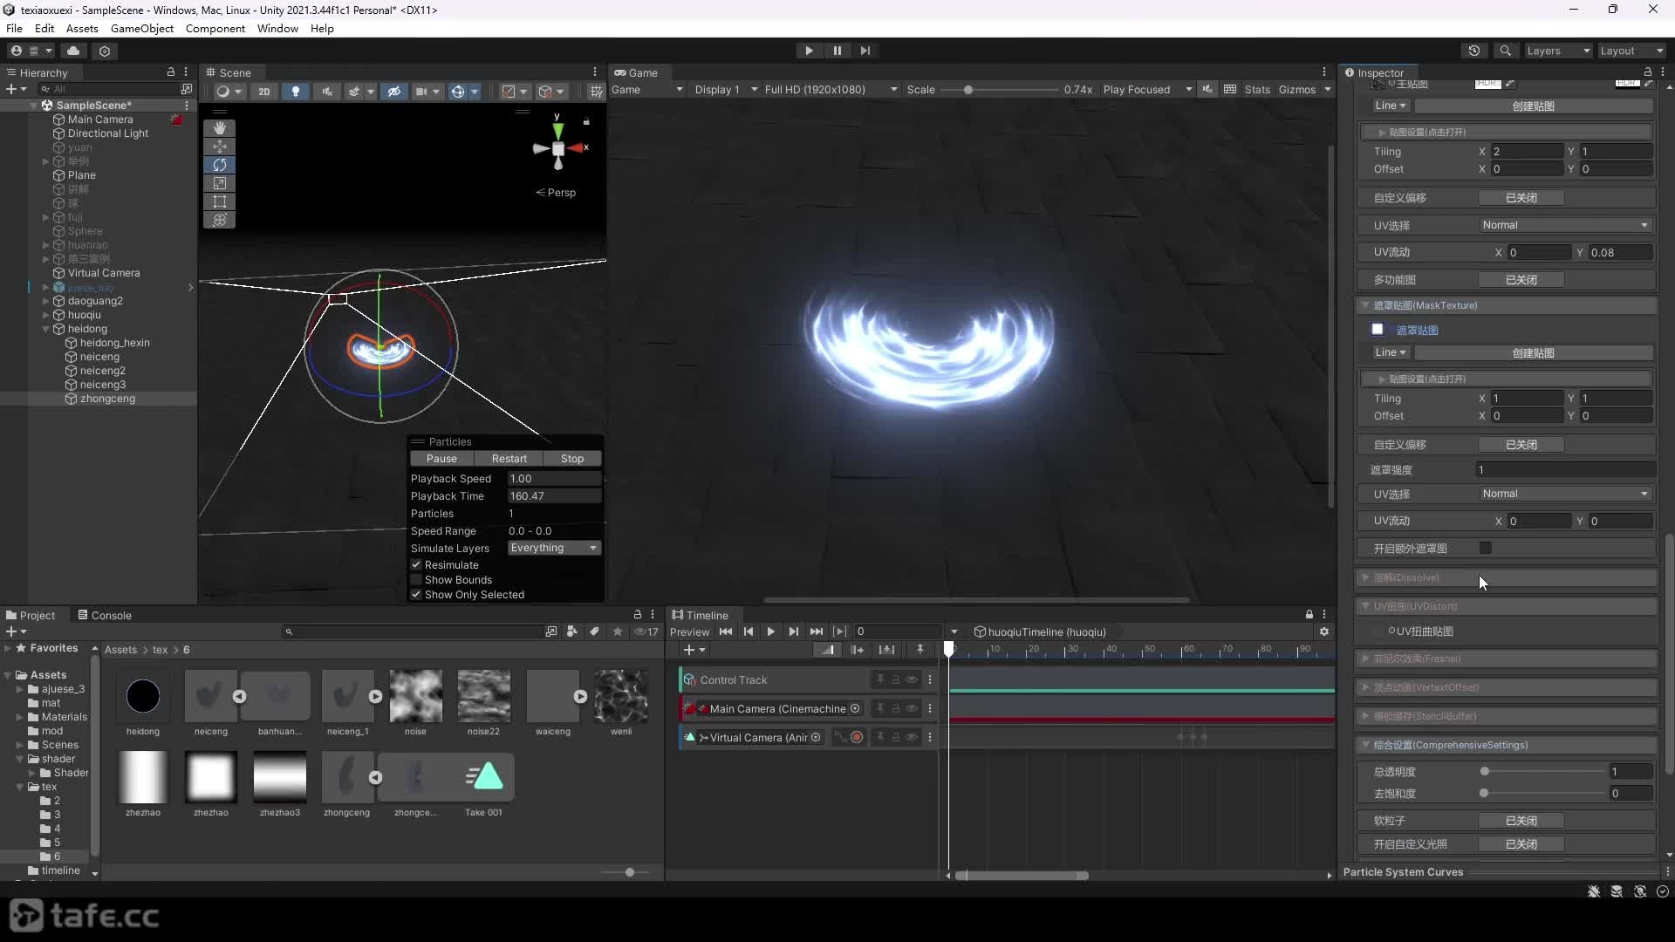1675x942 pixels.
Task: Open the cloud services icon
Action: coord(73,51)
